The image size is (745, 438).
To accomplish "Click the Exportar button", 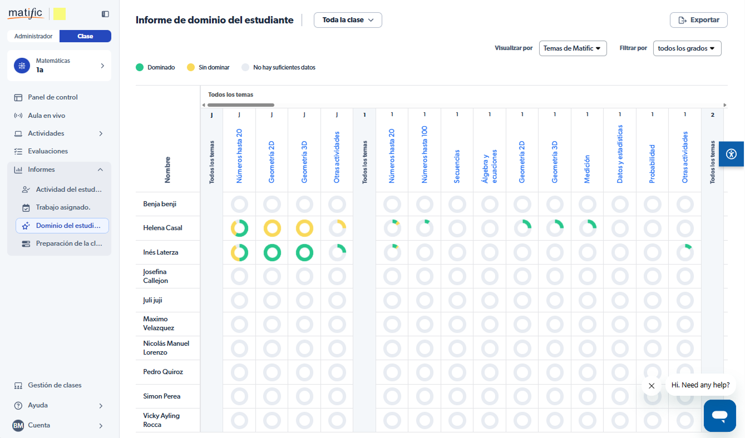I will [x=698, y=20].
